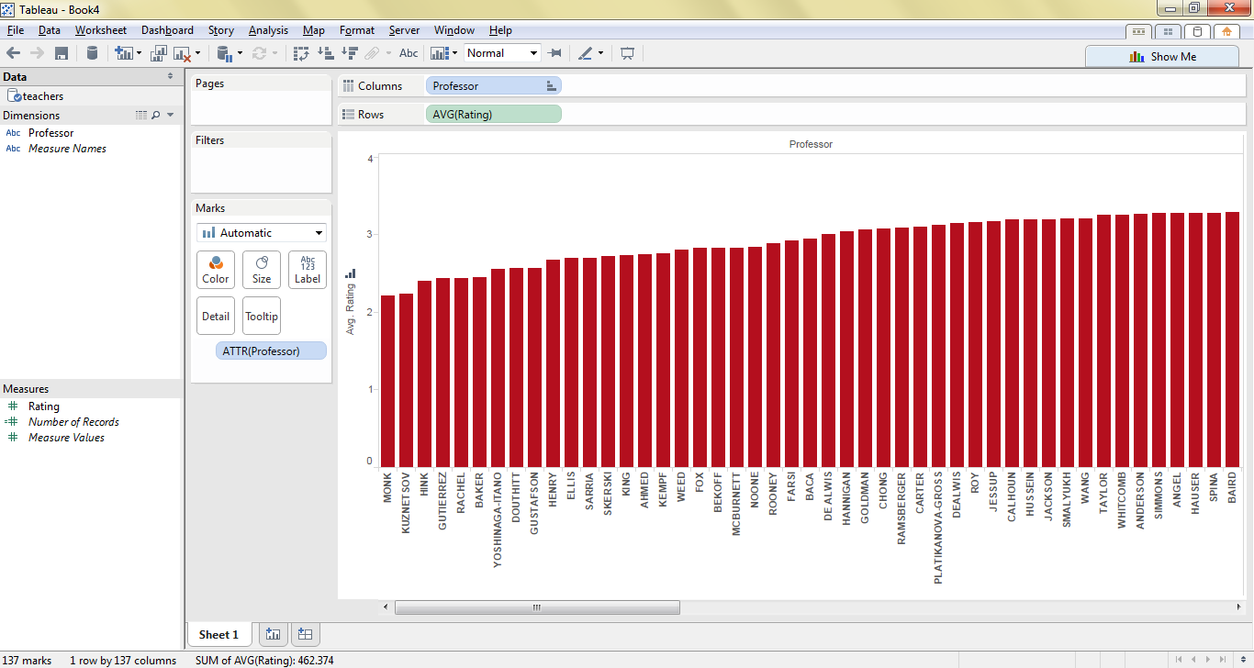This screenshot has width=1254, height=668.
Task: Open the new worksheet dropdown arrow
Action: click(139, 53)
